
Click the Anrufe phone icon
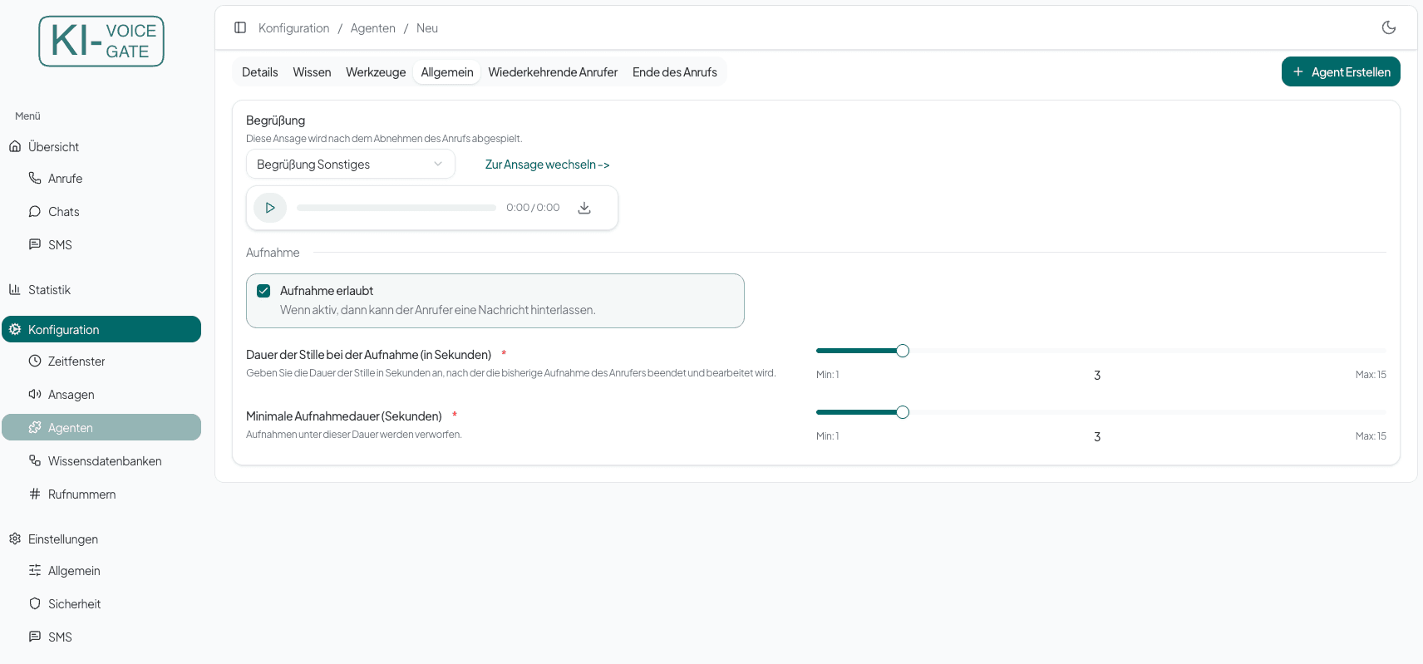coord(35,178)
